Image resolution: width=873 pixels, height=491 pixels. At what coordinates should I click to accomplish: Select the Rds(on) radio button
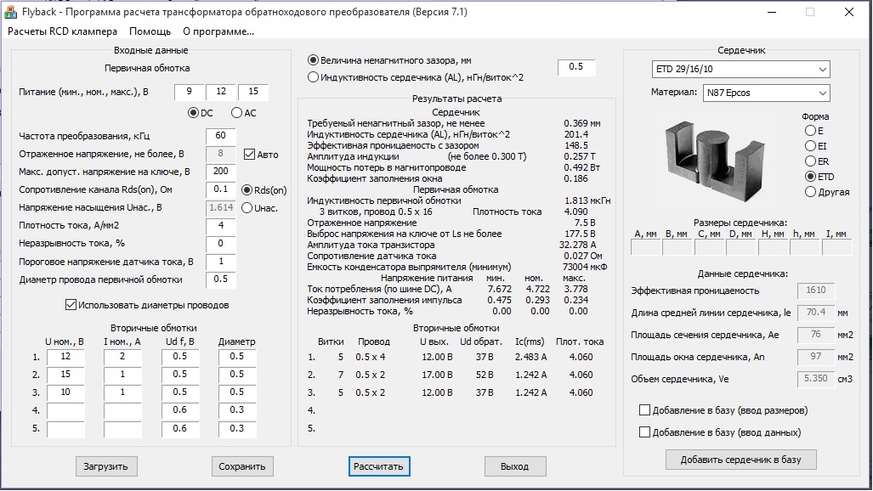coord(247,189)
